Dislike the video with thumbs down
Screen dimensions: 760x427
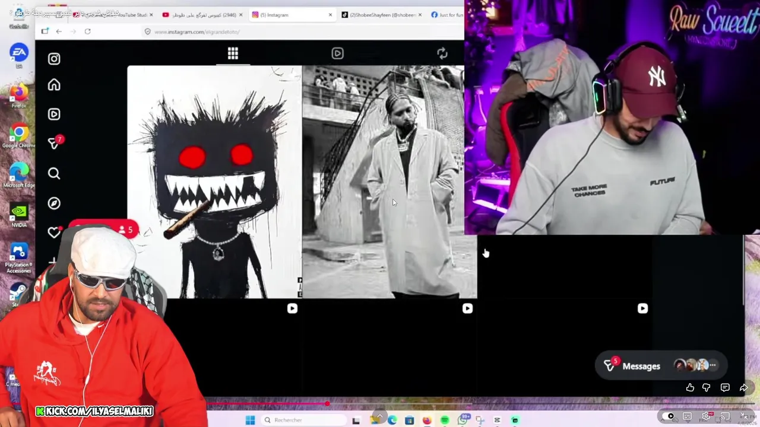click(x=706, y=387)
